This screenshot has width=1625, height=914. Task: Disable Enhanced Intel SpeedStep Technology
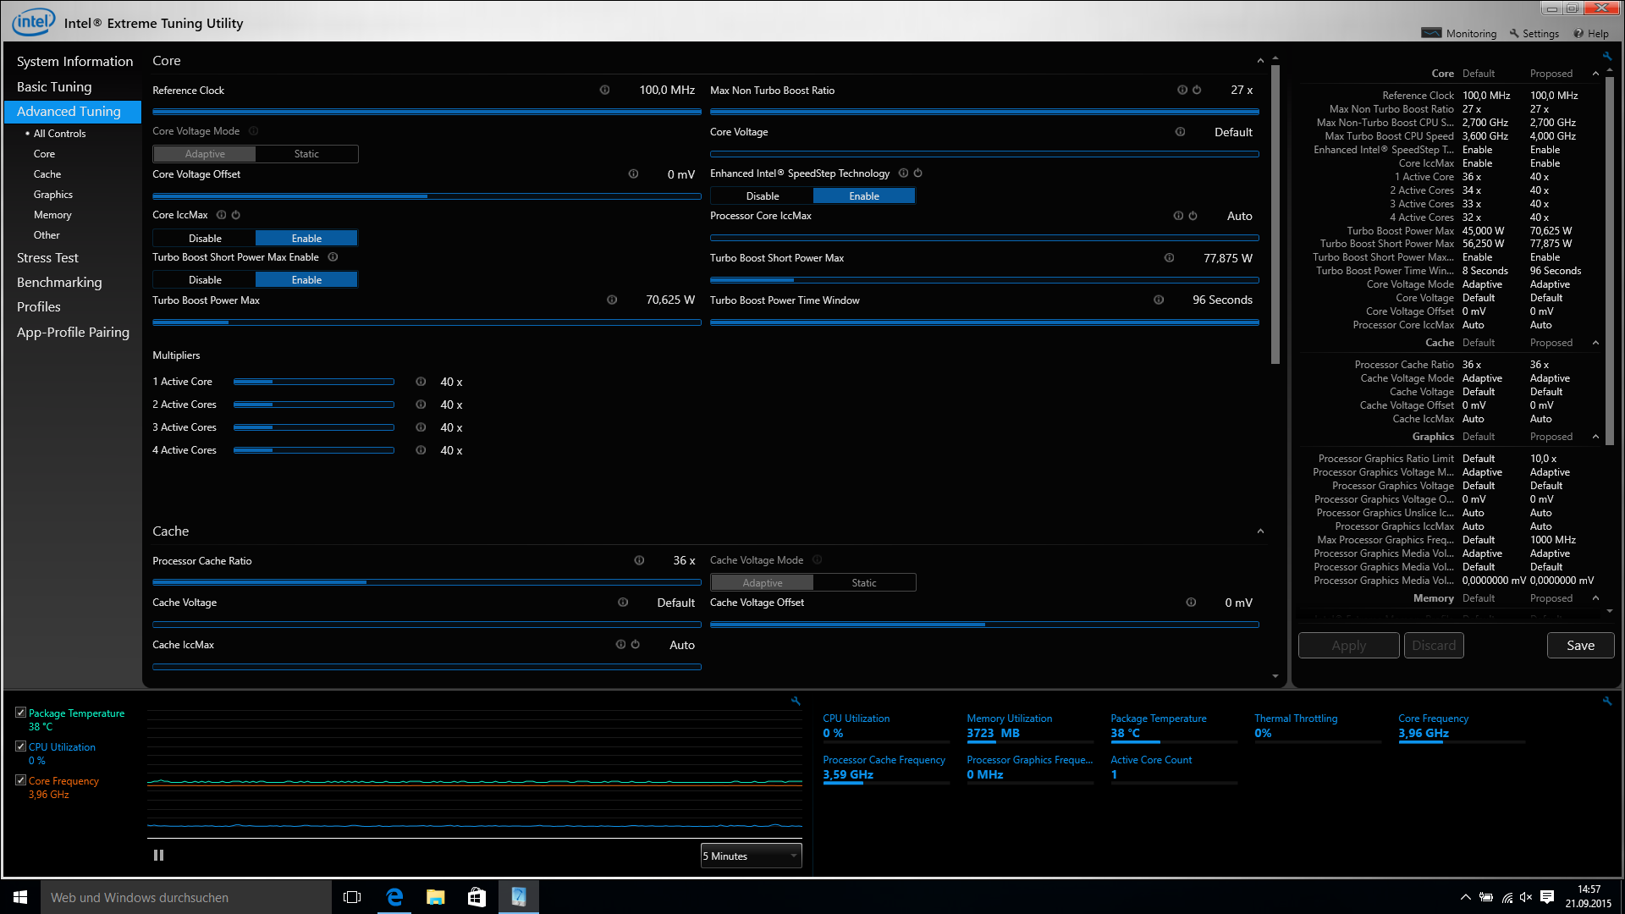click(x=762, y=195)
